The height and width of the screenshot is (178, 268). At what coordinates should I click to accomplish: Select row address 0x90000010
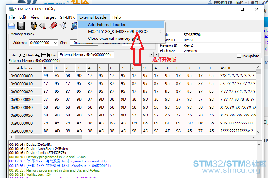tap(26, 84)
